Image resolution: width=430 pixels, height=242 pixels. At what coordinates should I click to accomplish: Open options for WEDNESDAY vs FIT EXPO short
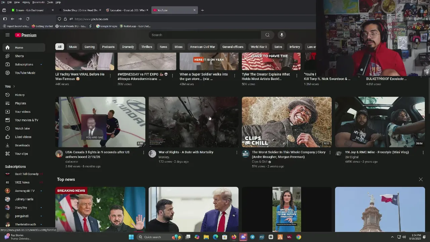(x=172, y=76)
